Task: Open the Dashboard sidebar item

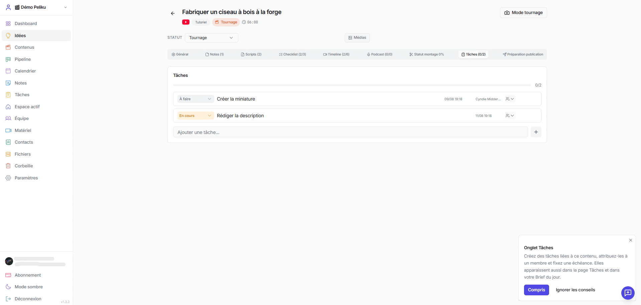Action: pos(36,24)
